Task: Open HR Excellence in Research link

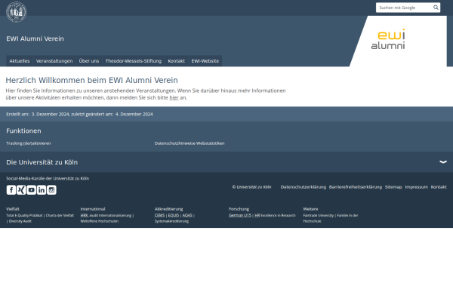Action: point(275,215)
